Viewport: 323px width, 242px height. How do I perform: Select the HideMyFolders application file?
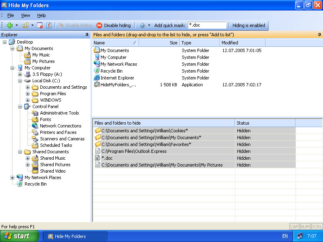[118, 85]
